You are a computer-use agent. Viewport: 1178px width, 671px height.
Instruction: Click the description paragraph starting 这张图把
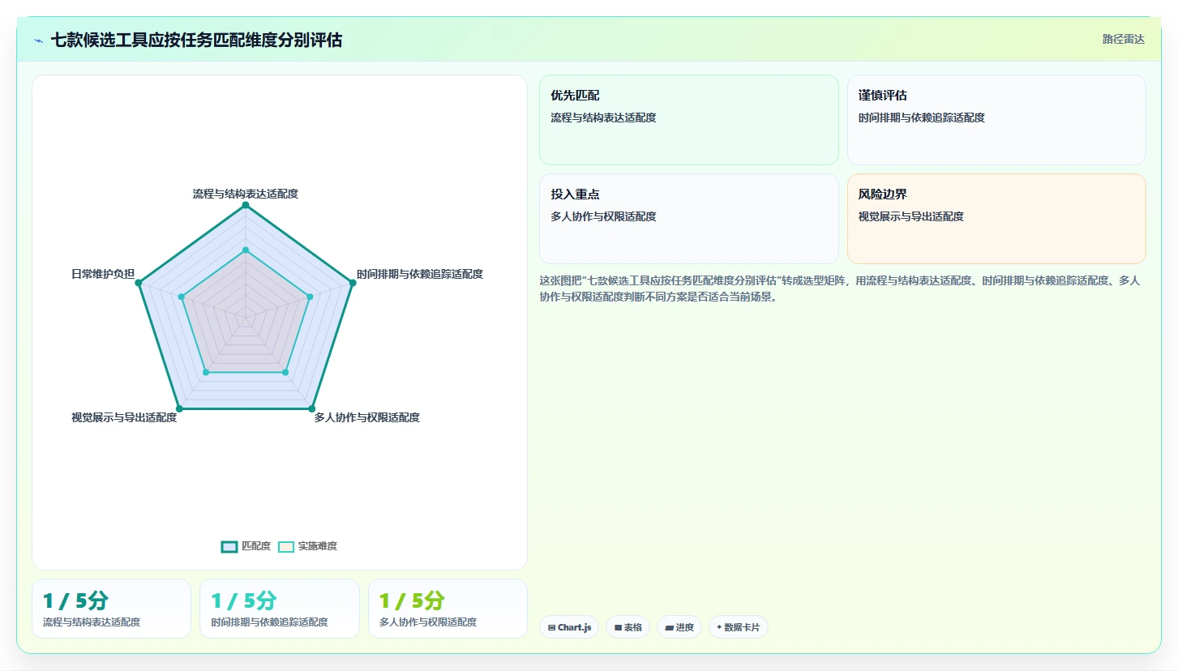point(840,288)
